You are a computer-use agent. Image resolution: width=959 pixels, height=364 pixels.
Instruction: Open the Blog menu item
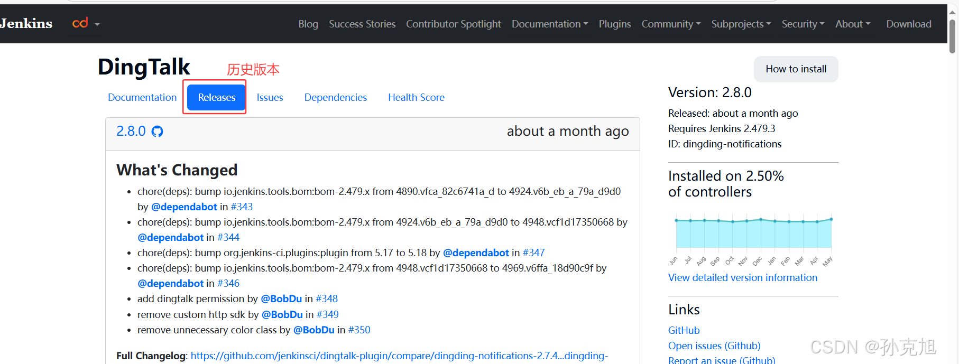click(308, 24)
